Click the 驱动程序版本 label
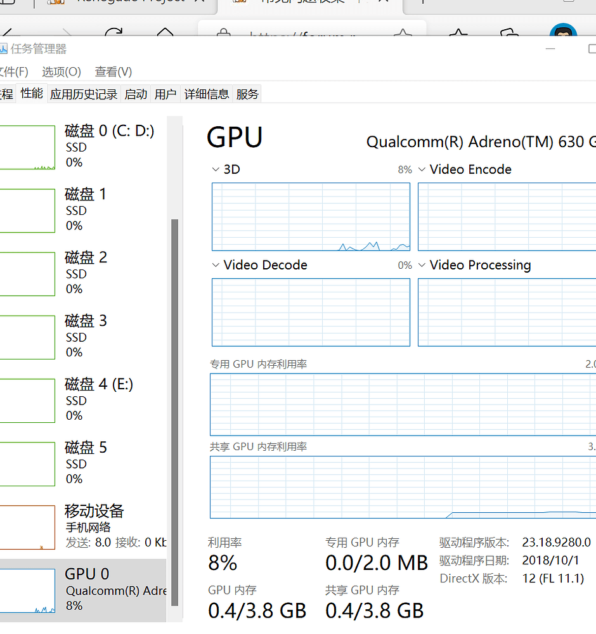This screenshot has width=596, height=634. click(x=474, y=542)
